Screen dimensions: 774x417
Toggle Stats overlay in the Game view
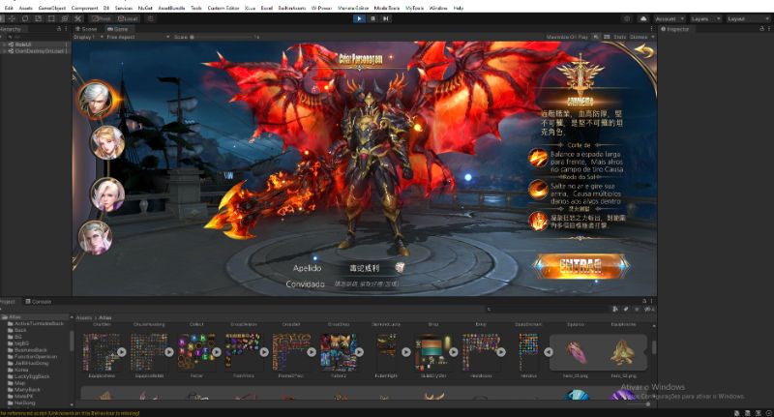(x=619, y=37)
